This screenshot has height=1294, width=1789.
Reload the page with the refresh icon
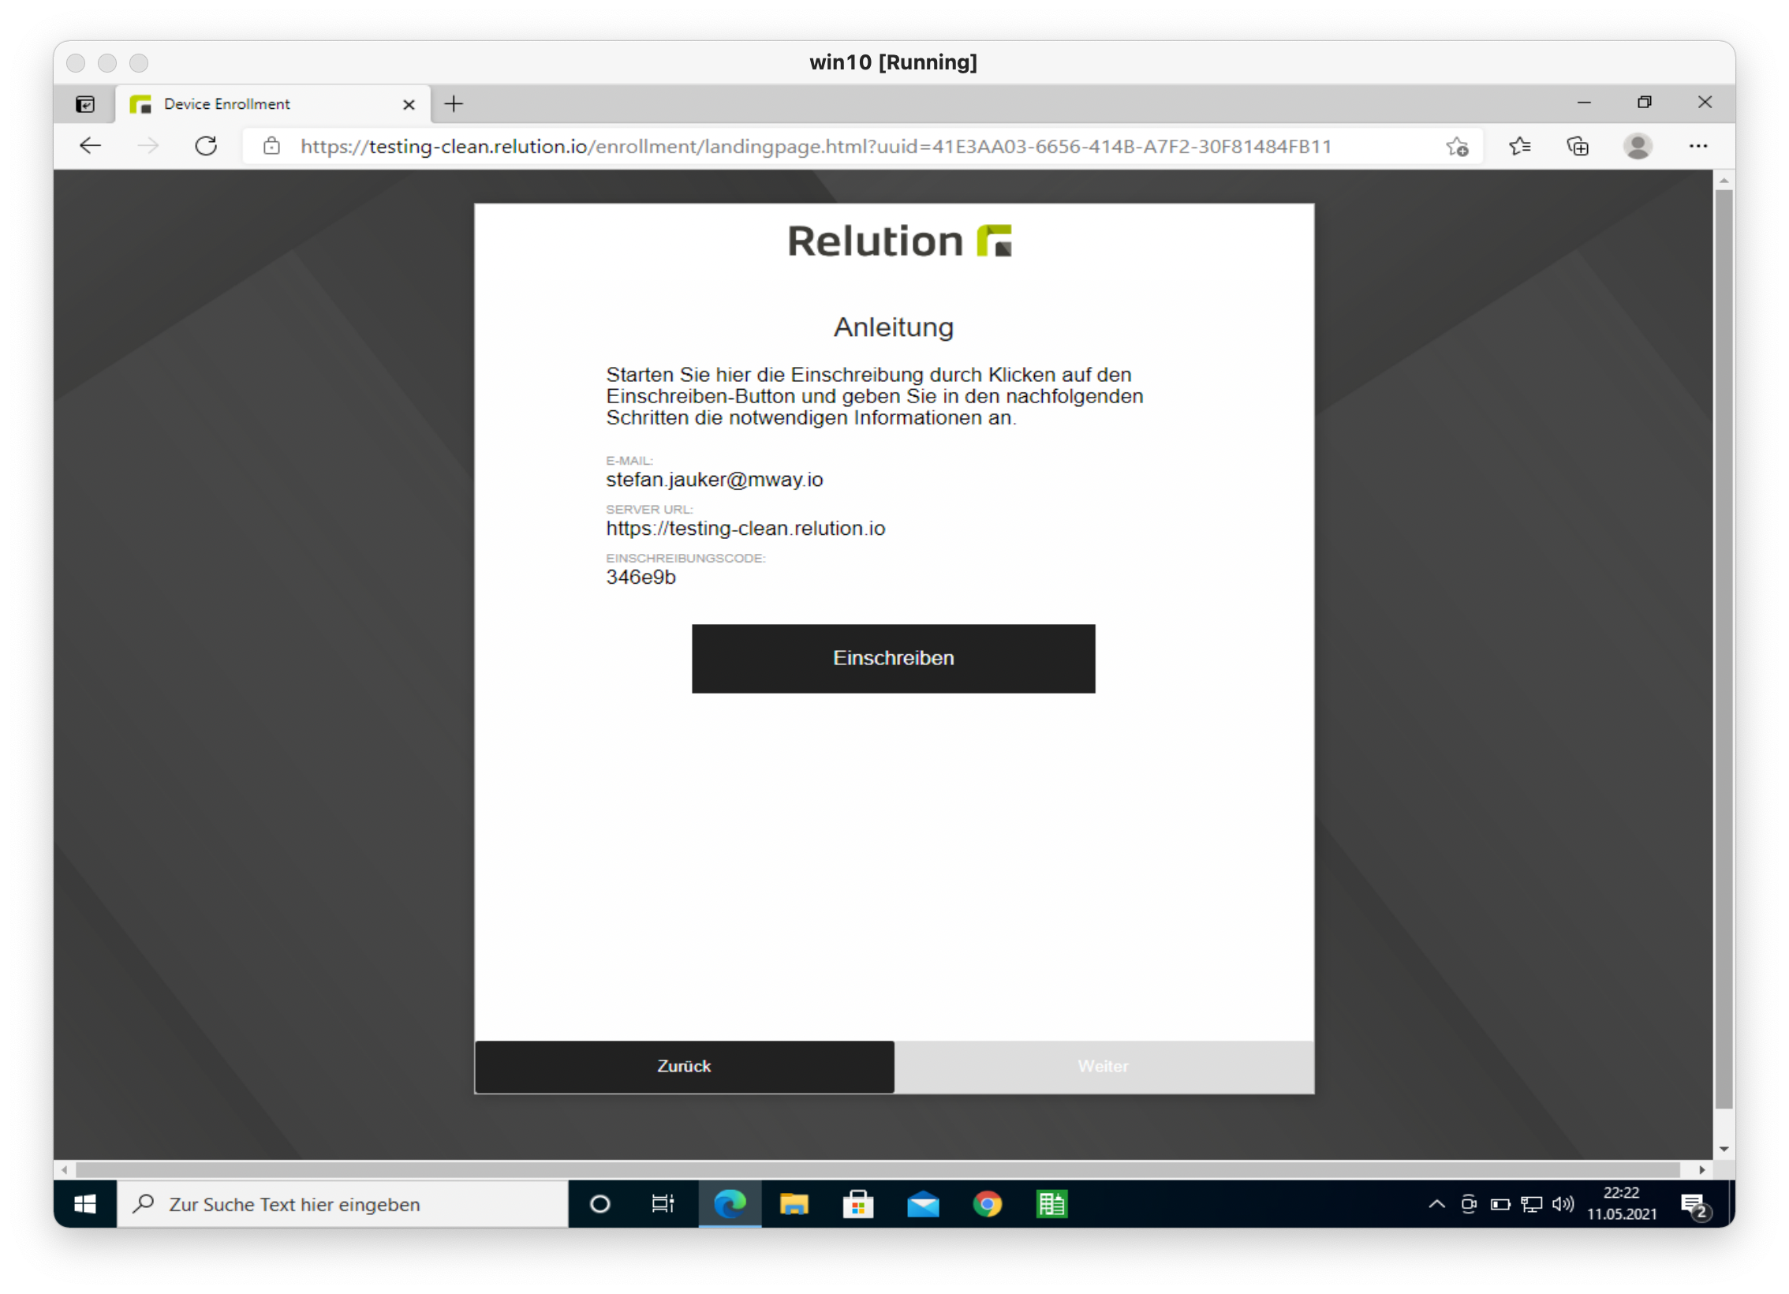[206, 146]
